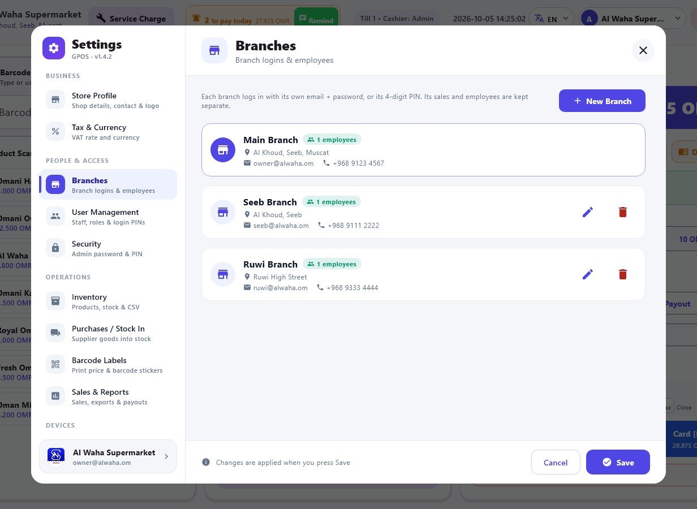
Task: Click the Ruwi Branch 1 employees badge
Action: [332, 264]
